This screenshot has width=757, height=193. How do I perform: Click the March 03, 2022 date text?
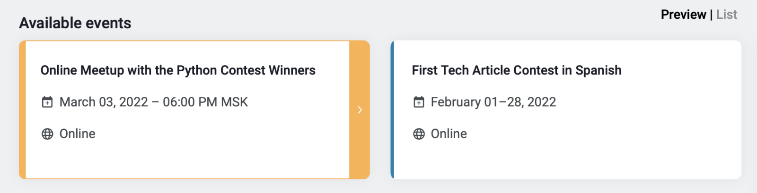click(x=104, y=102)
